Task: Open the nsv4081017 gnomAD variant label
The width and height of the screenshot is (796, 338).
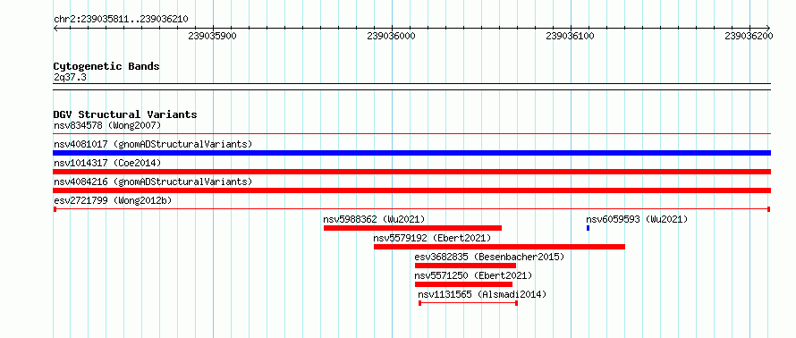Action: coord(153,144)
